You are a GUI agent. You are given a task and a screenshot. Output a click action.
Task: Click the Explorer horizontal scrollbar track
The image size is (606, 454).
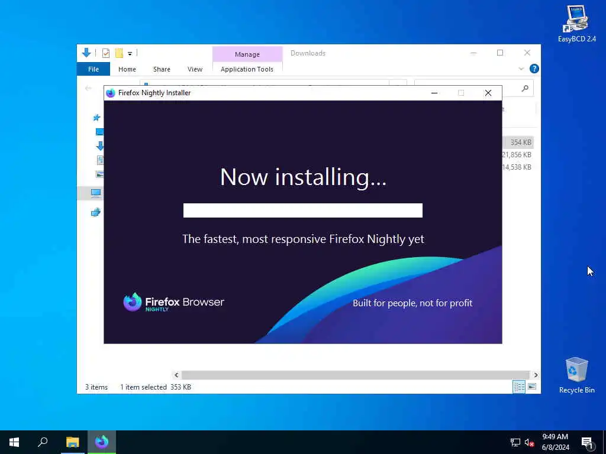pos(355,375)
